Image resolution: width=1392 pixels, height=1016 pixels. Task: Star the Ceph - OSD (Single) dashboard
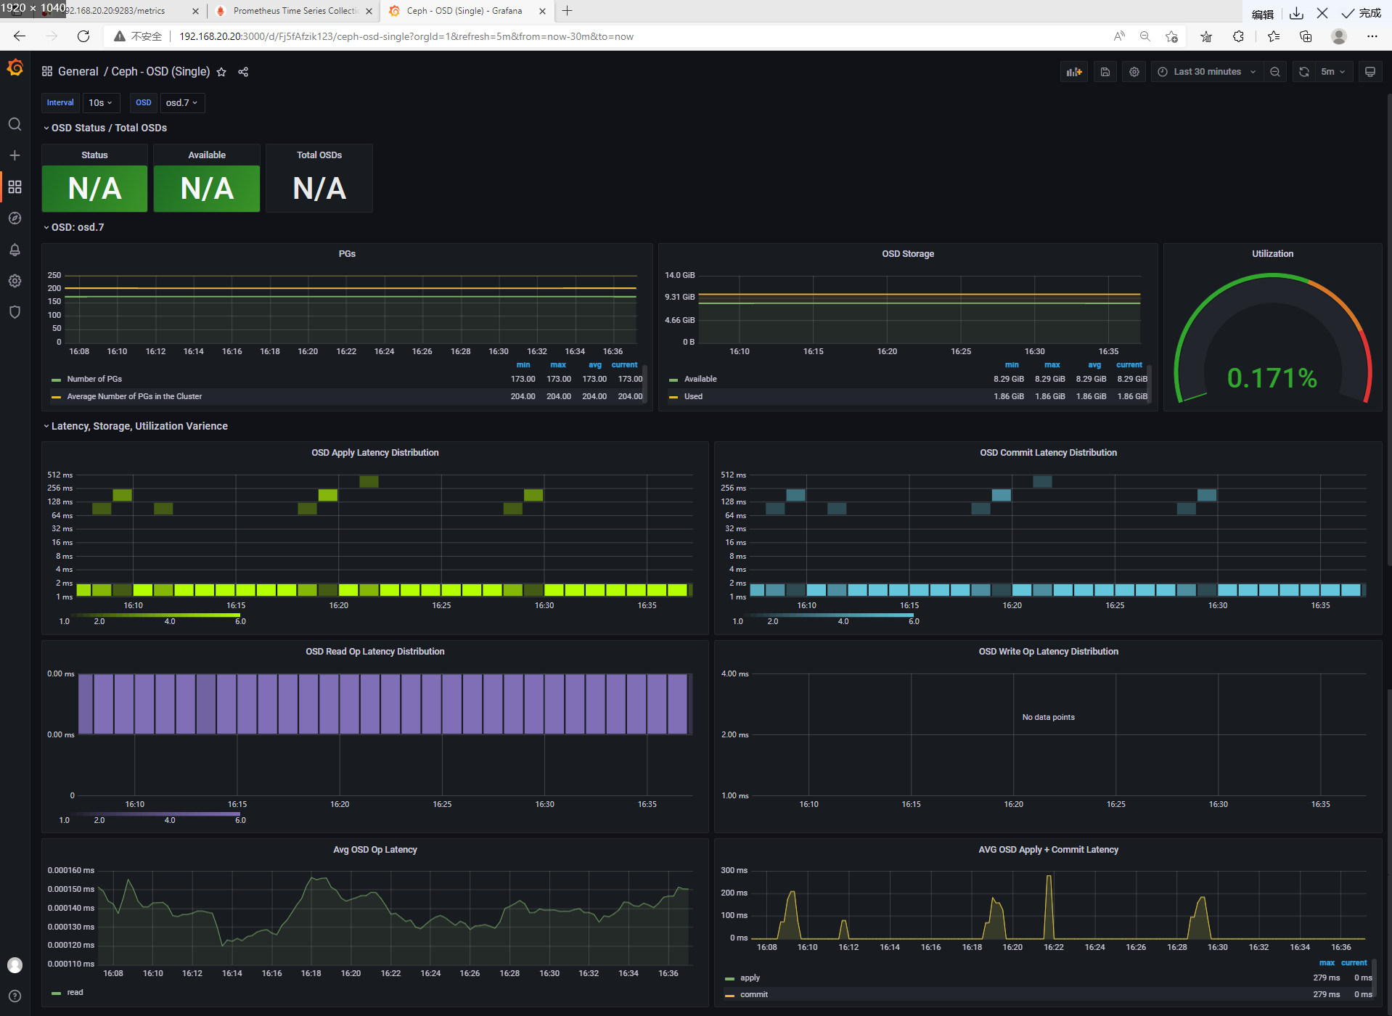(221, 72)
